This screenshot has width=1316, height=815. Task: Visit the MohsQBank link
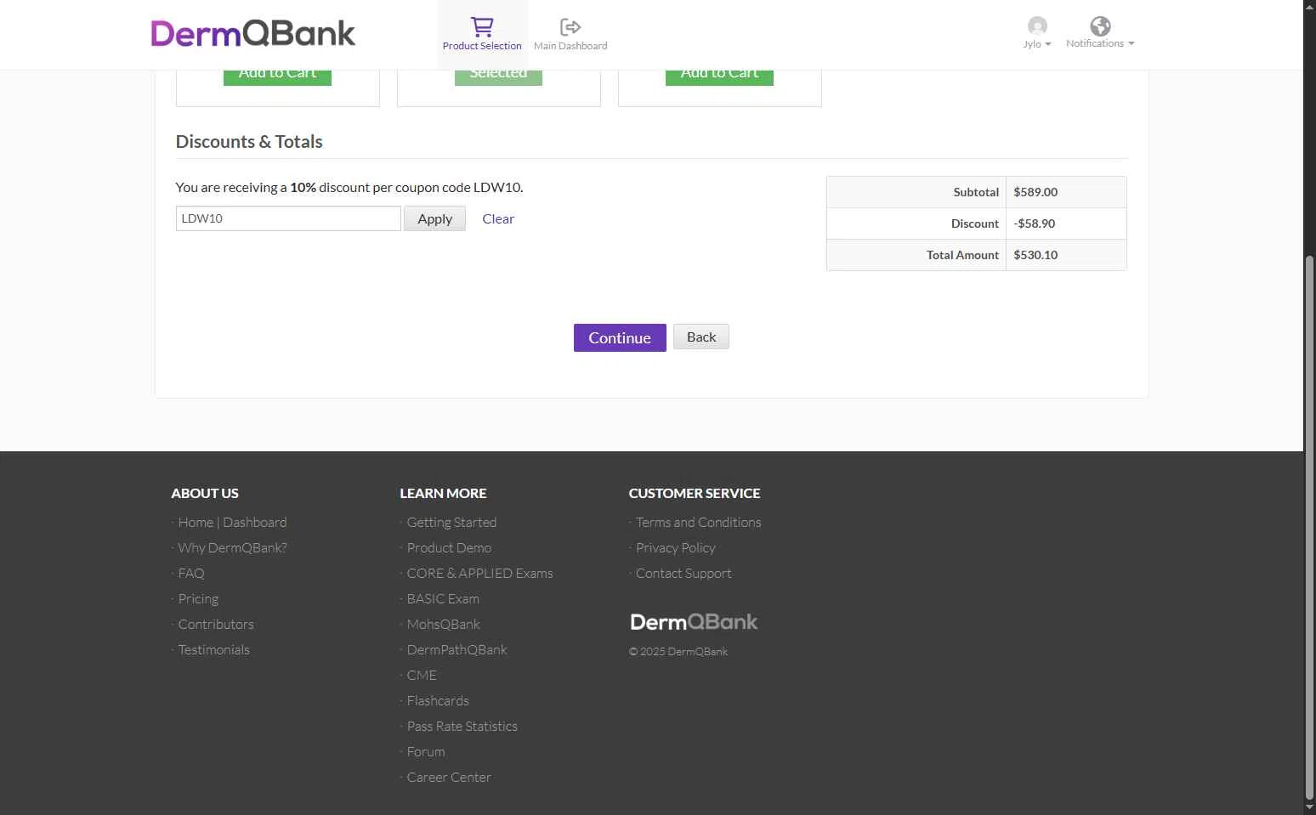(x=443, y=624)
